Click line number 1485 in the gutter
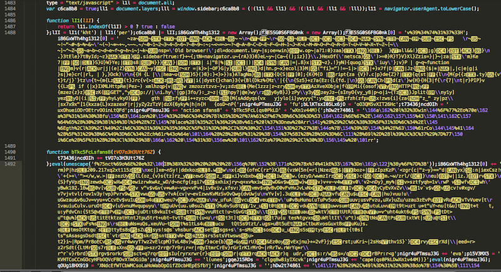 10,14
